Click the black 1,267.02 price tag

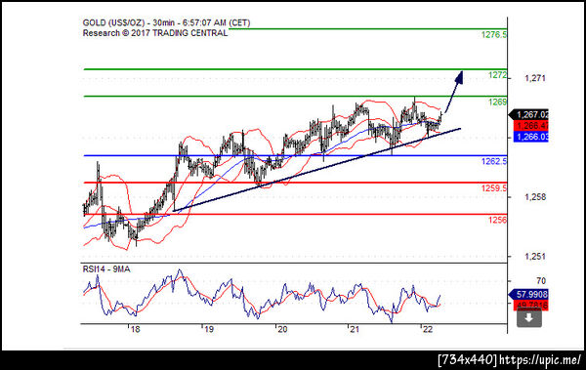point(528,115)
